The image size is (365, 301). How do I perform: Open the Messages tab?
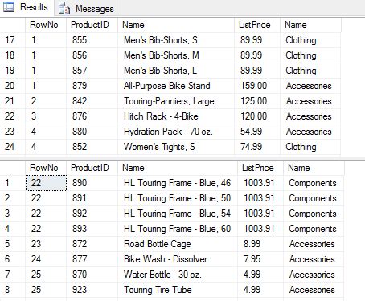(86, 8)
